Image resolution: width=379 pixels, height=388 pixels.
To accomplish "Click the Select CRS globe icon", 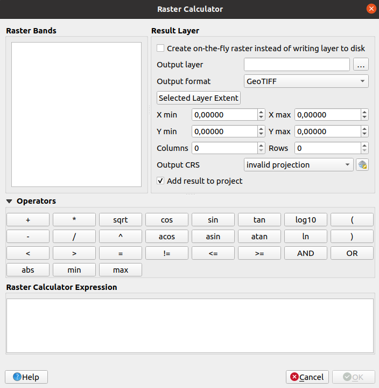I will tap(362, 165).
